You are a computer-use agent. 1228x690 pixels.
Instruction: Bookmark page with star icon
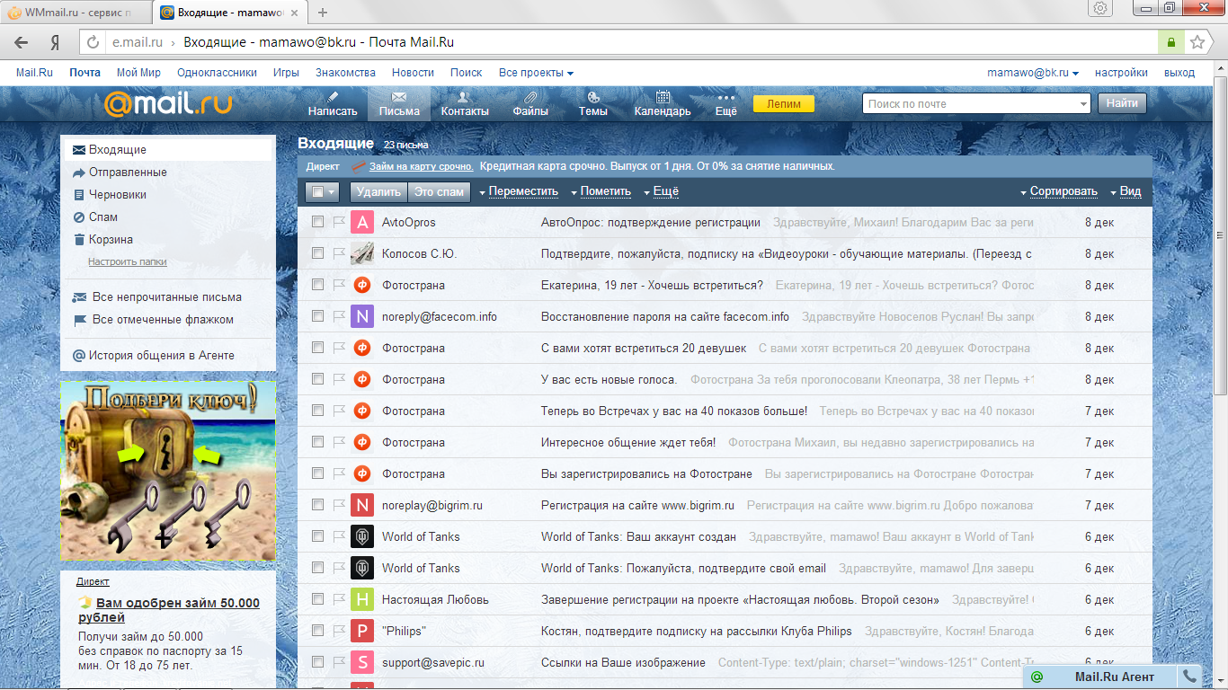1197,42
